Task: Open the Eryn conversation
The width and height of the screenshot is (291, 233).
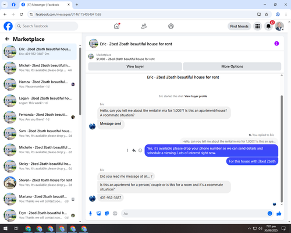Action: point(39,216)
